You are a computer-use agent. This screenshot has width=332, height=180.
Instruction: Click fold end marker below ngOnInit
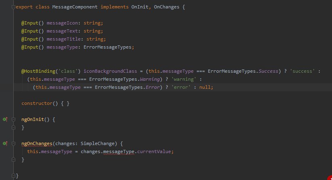(13, 127)
